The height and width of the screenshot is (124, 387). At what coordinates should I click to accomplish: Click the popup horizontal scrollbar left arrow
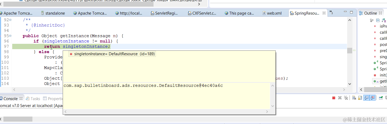tap(66, 112)
